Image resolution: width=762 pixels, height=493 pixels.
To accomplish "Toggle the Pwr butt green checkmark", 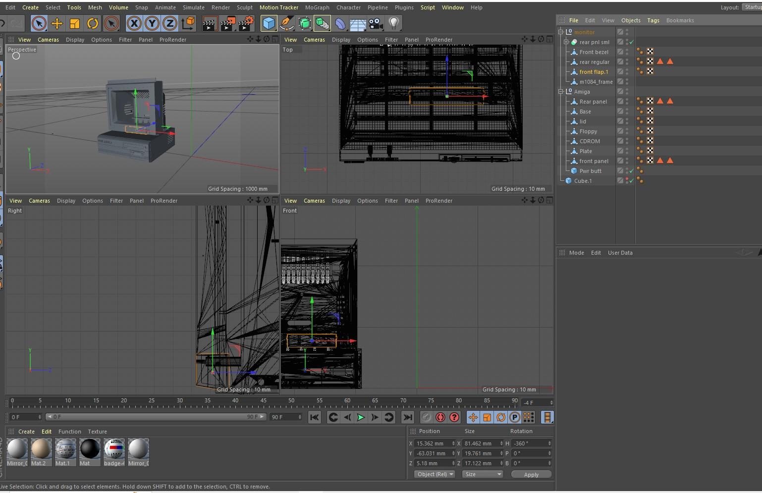I will pos(631,171).
